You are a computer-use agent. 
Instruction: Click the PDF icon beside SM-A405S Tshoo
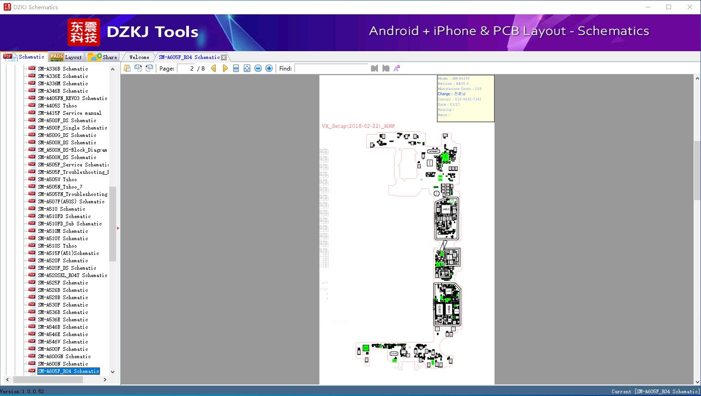32,106
